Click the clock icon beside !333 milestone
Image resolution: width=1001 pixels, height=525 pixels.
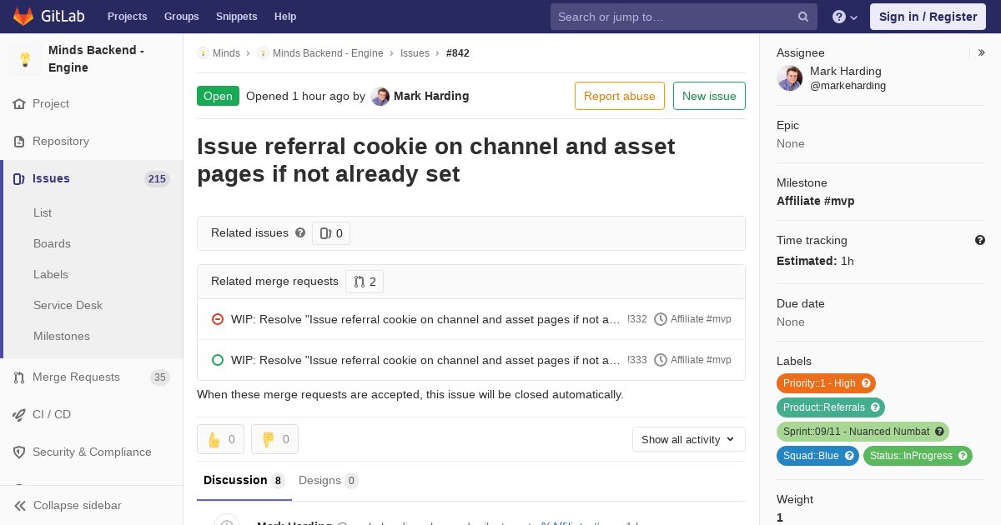[661, 360]
